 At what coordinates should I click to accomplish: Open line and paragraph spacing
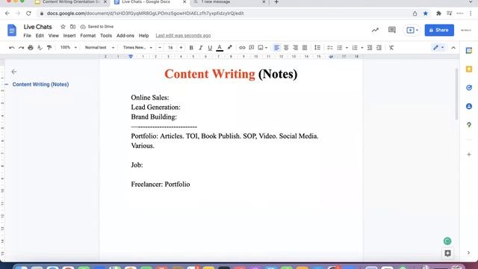pos(317,48)
